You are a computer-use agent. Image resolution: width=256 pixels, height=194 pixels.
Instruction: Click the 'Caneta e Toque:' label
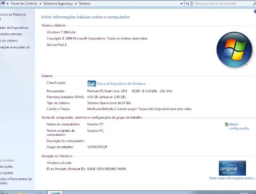[x=58, y=109]
